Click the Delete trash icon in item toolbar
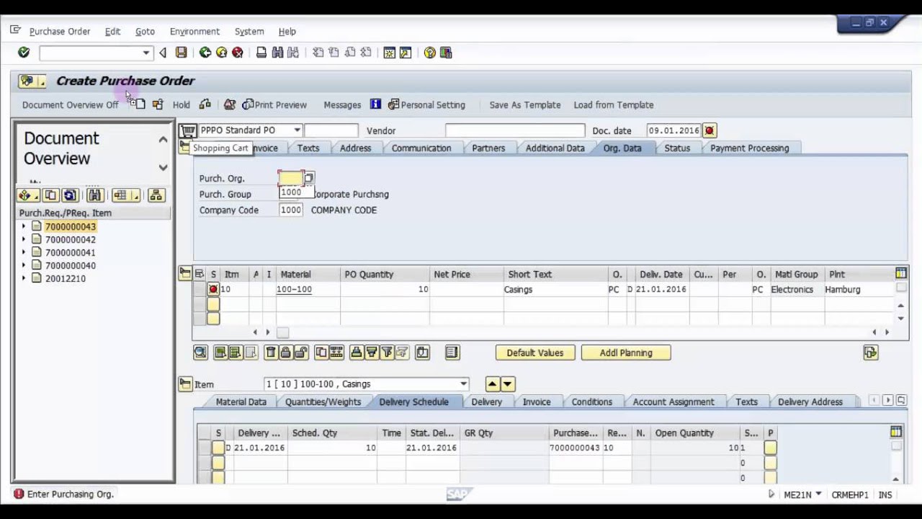 point(271,352)
